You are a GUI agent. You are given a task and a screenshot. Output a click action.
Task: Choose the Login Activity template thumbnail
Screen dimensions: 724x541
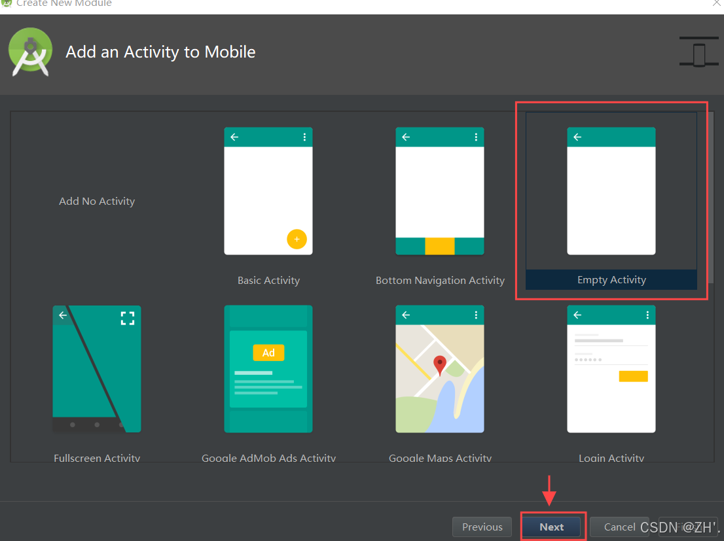(x=611, y=369)
